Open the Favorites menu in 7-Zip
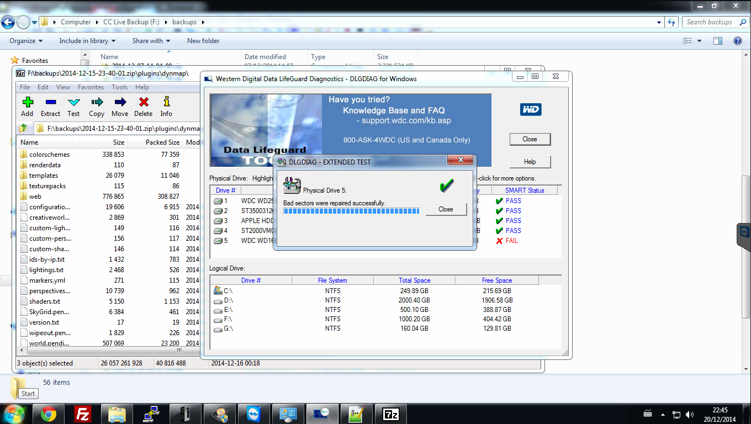 [91, 87]
